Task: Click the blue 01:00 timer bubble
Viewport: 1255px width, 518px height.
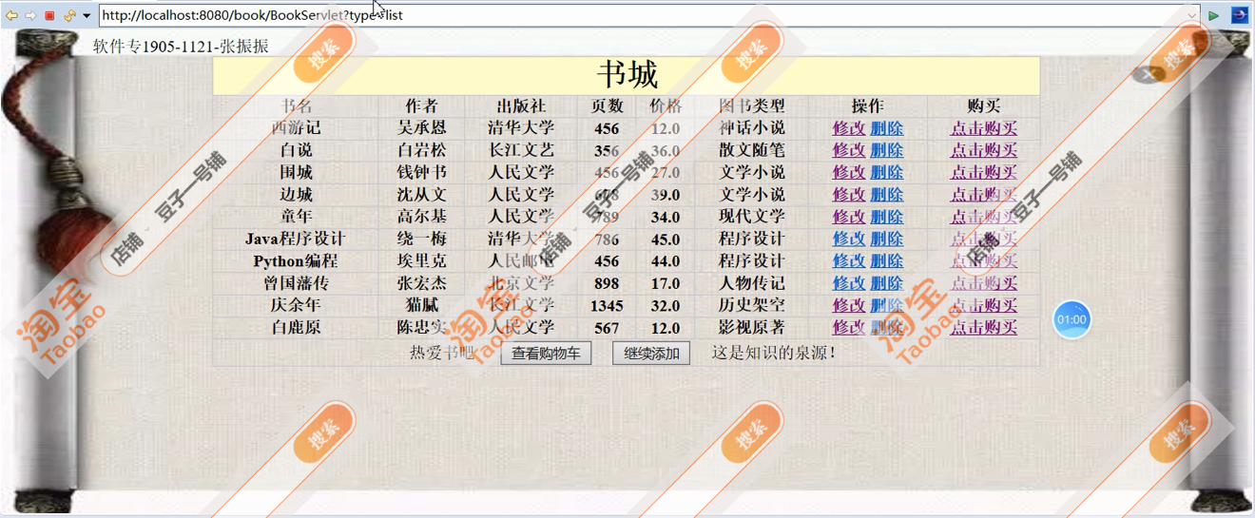Action: point(1072,319)
